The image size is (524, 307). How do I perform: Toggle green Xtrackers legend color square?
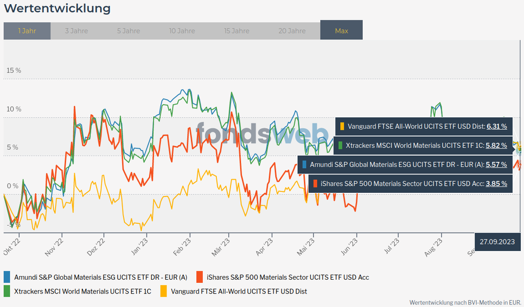pos(7,291)
